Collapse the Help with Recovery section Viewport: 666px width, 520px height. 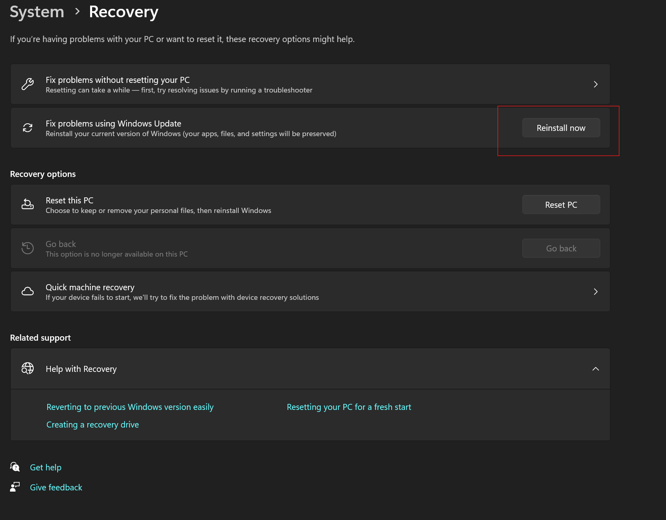coord(596,369)
